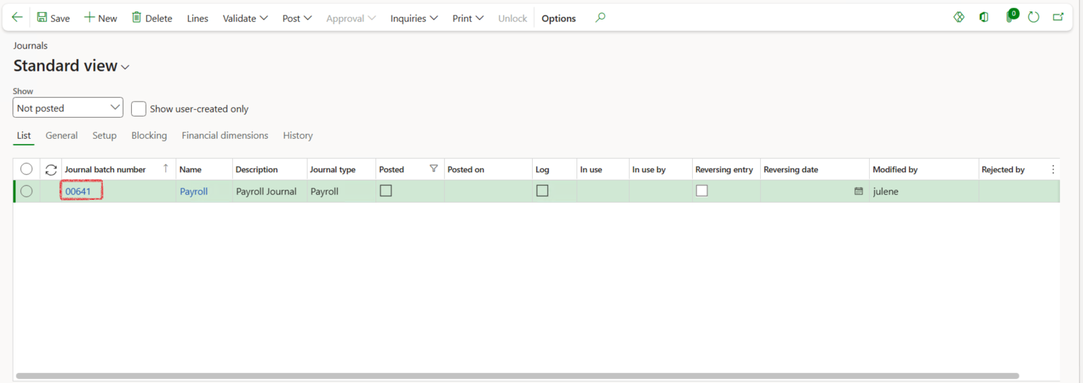
Task: Open page in new window icon
Action: tap(1058, 18)
